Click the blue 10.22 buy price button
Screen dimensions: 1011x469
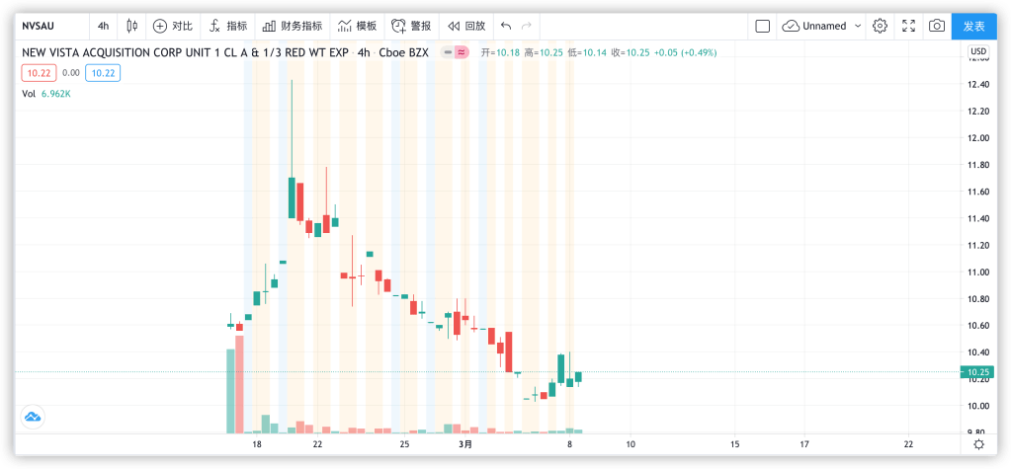[102, 72]
